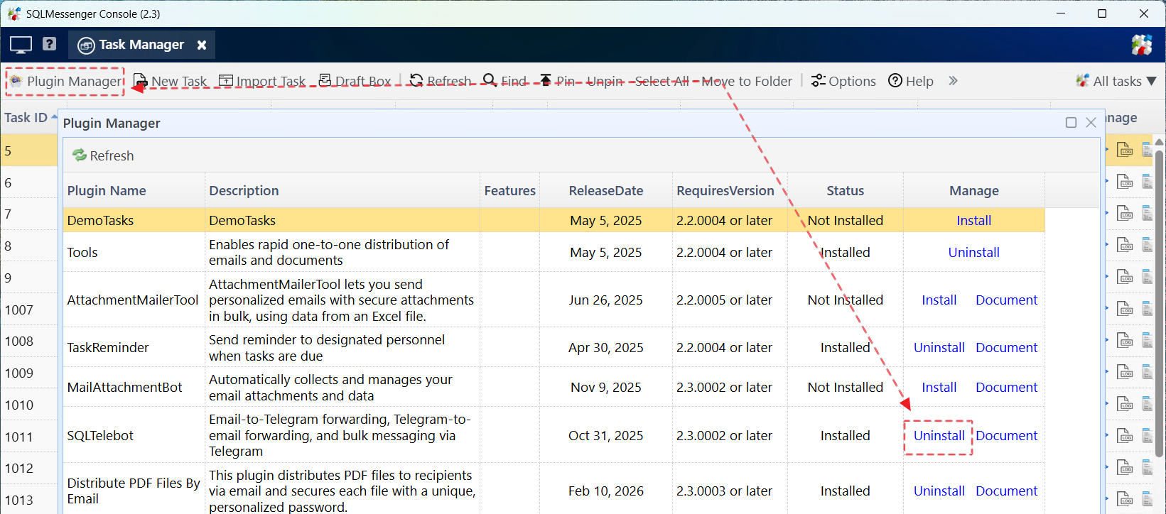Click the scrollbar up arrow
This screenshot has width=1166, height=514.
(x=1159, y=141)
